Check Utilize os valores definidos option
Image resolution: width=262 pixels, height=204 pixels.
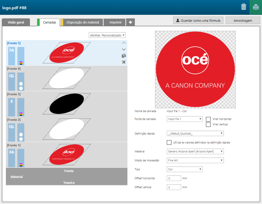pos(169,142)
